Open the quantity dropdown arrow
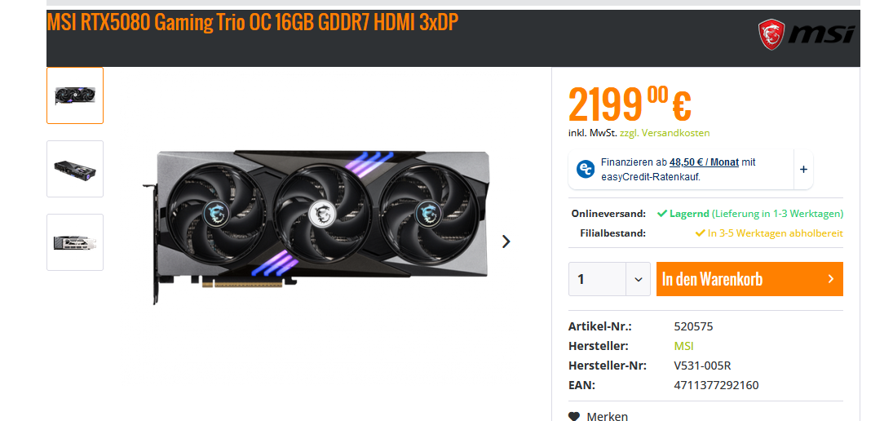Screen dimensions: 893x421 pos(638,279)
